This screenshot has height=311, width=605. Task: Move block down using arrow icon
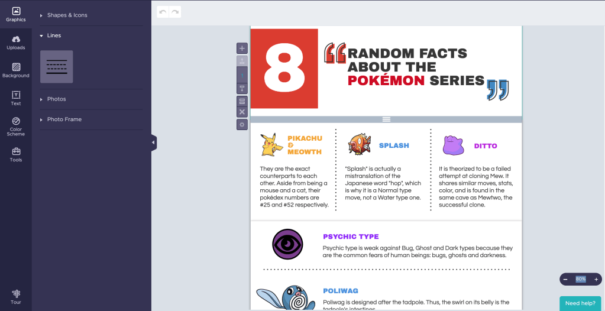point(242,88)
